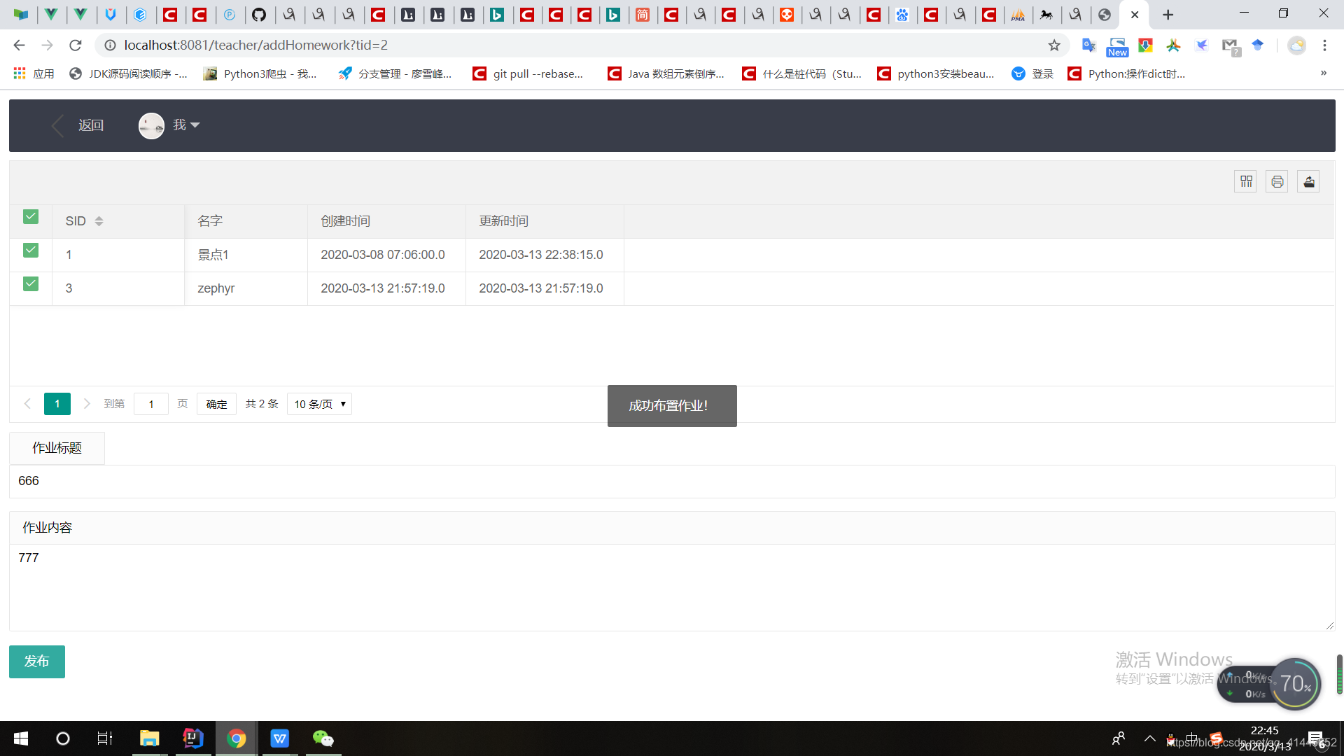Toggle the select-all checkbox in the header
1344x756 pixels.
coord(31,217)
